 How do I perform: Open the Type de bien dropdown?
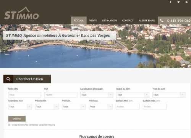[x=169, y=95]
